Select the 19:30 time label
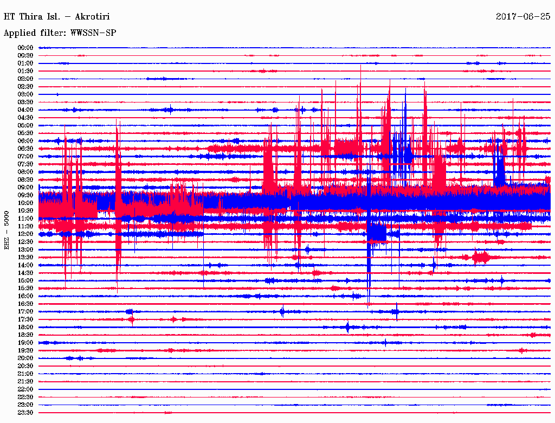 click(25, 351)
